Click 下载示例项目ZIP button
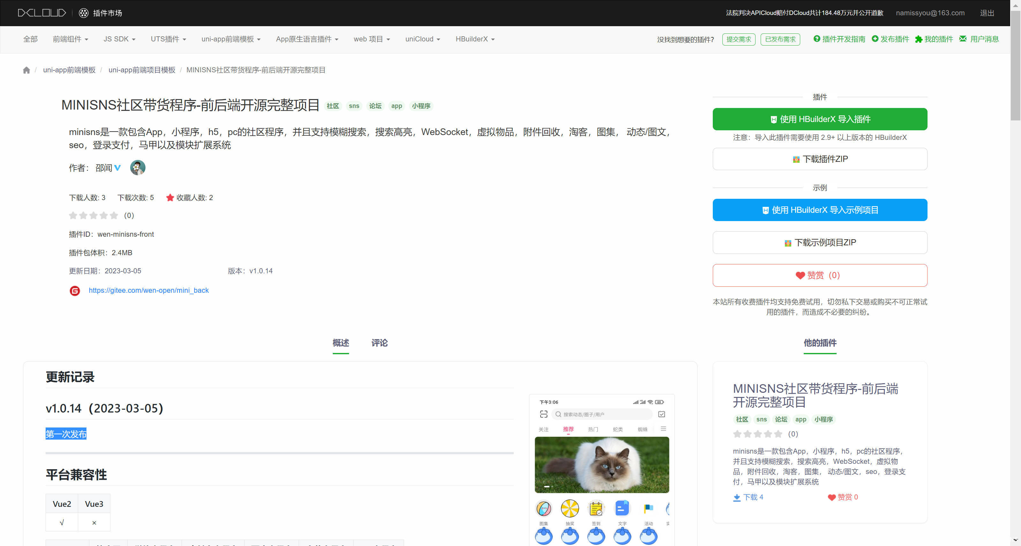Viewport: 1021px width, 546px height. point(820,242)
